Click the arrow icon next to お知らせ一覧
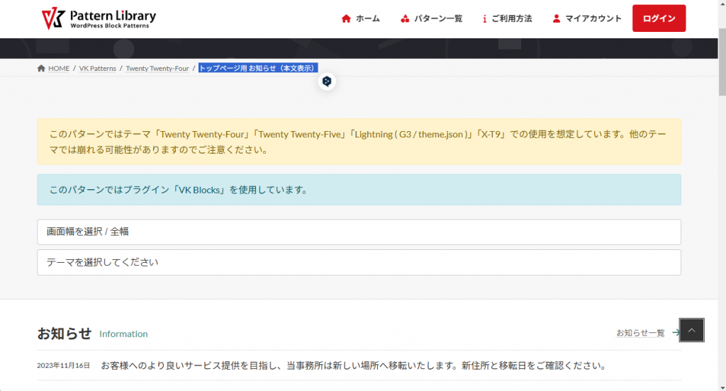 676,332
